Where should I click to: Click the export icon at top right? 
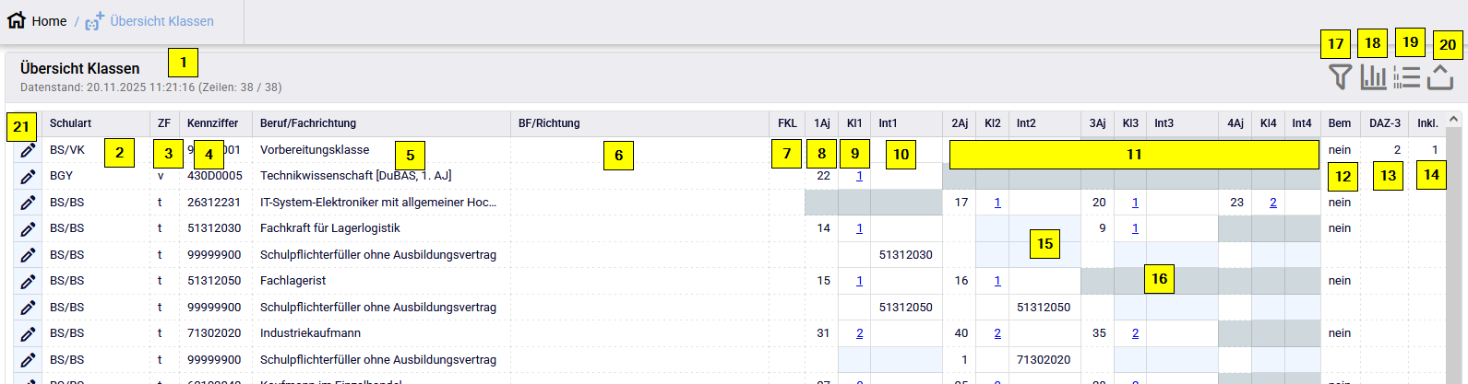1440,77
